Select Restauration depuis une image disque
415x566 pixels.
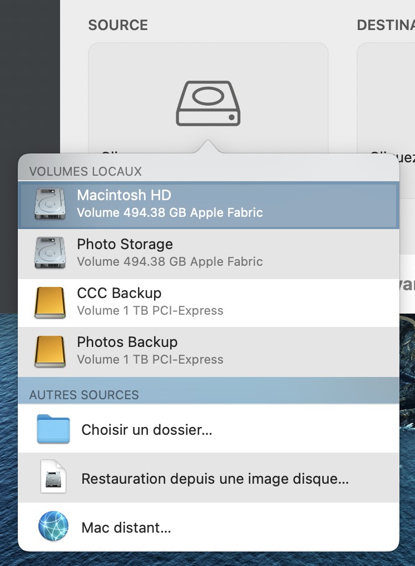tap(209, 478)
